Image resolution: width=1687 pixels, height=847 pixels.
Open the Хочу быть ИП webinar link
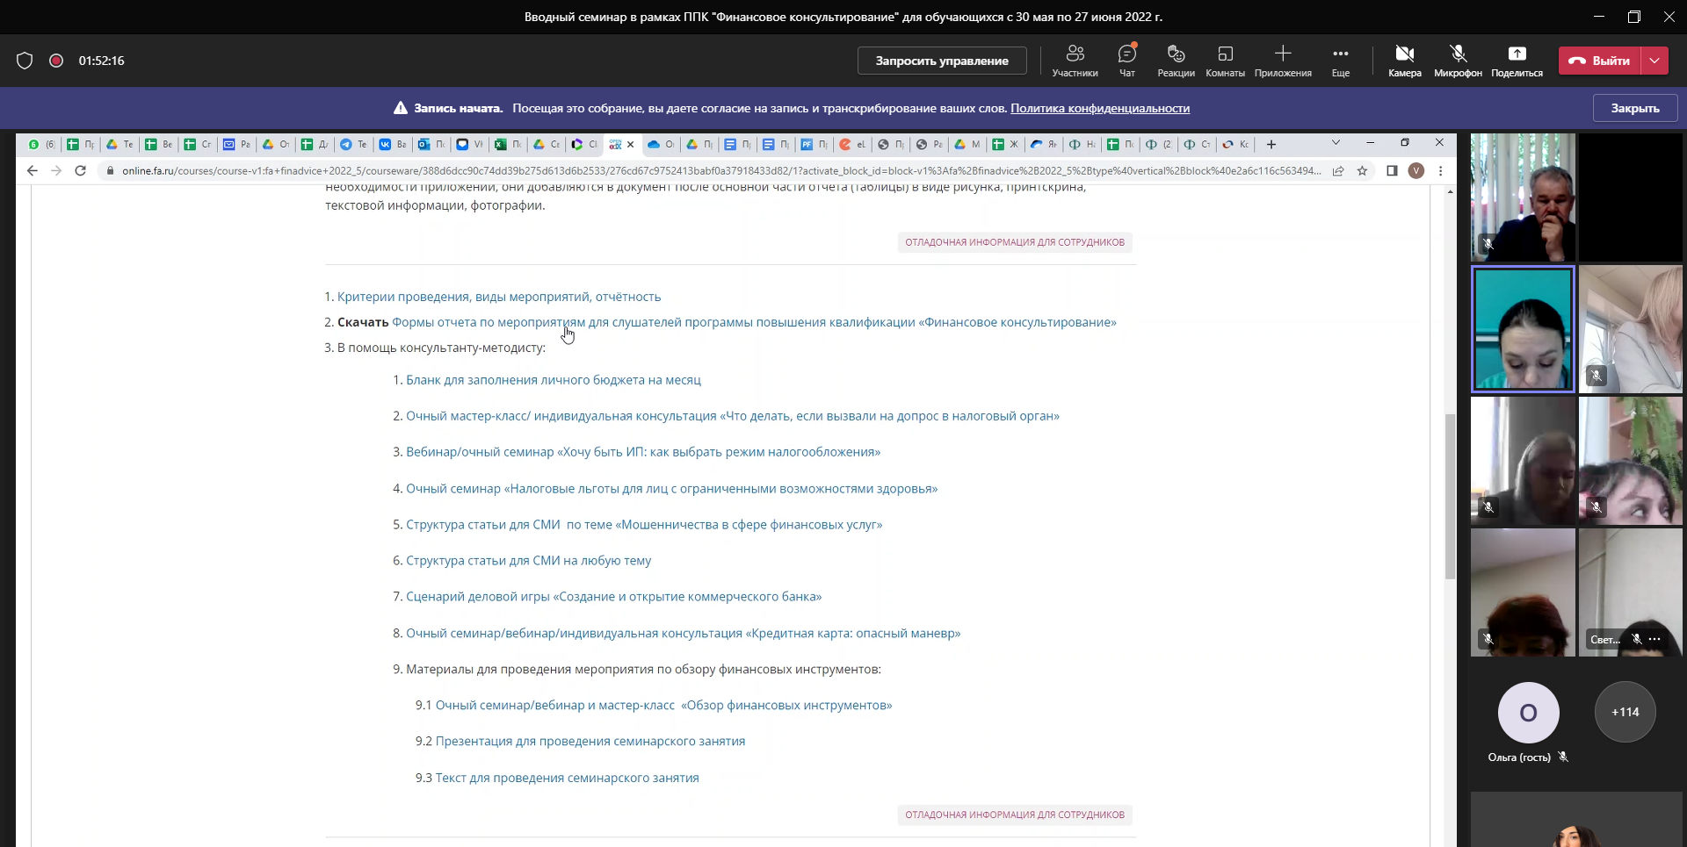(643, 452)
